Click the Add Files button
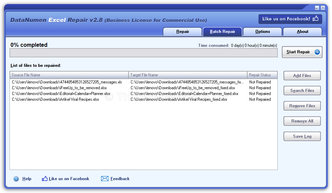Screen dimensions: 332x193 click(302, 76)
